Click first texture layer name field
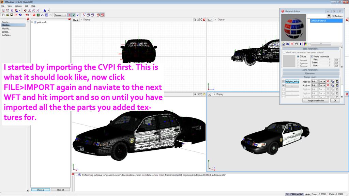 [x=292, y=82]
